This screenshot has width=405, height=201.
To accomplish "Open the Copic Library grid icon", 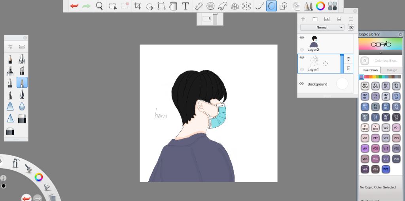I will (332, 6).
